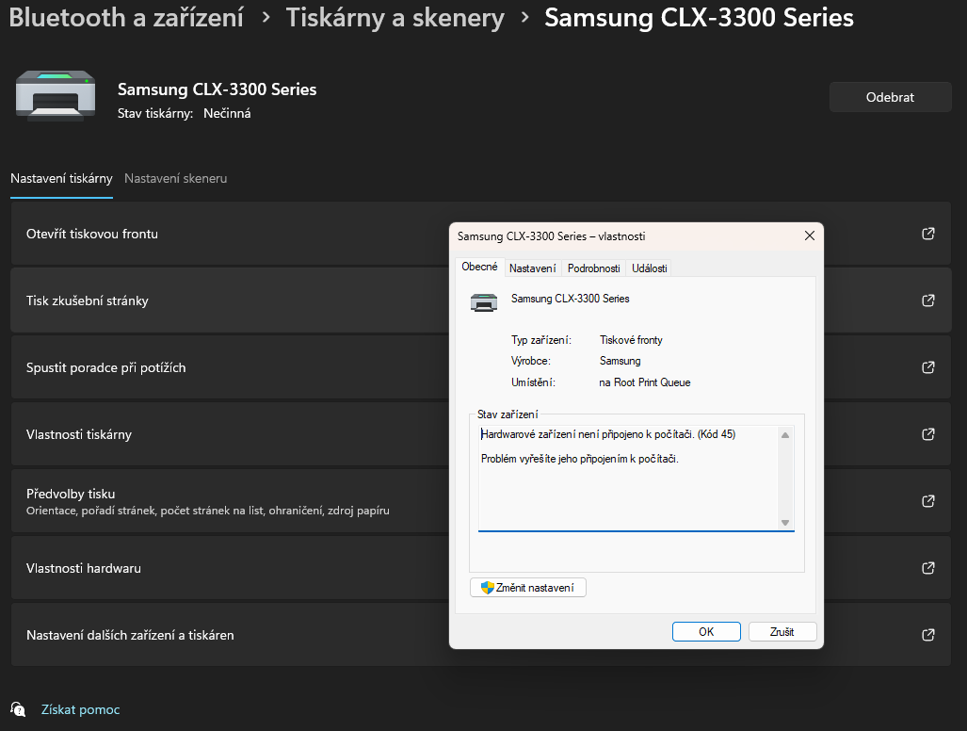Click external-link icon for Nastavení dalších zařízení
Viewport: 967px width, 731px height.
[928, 635]
